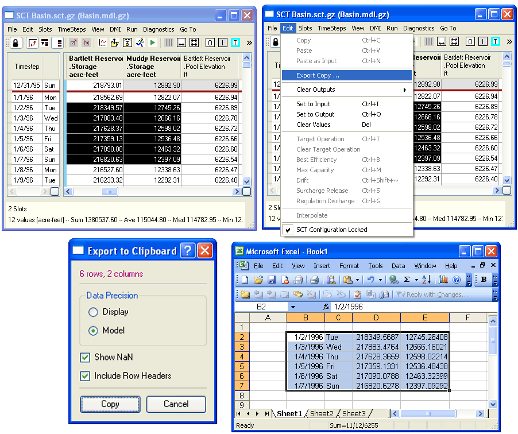Image resolution: width=518 pixels, height=434 pixels.
Task: Expand the Clear Outputs submenu
Action: point(347,90)
